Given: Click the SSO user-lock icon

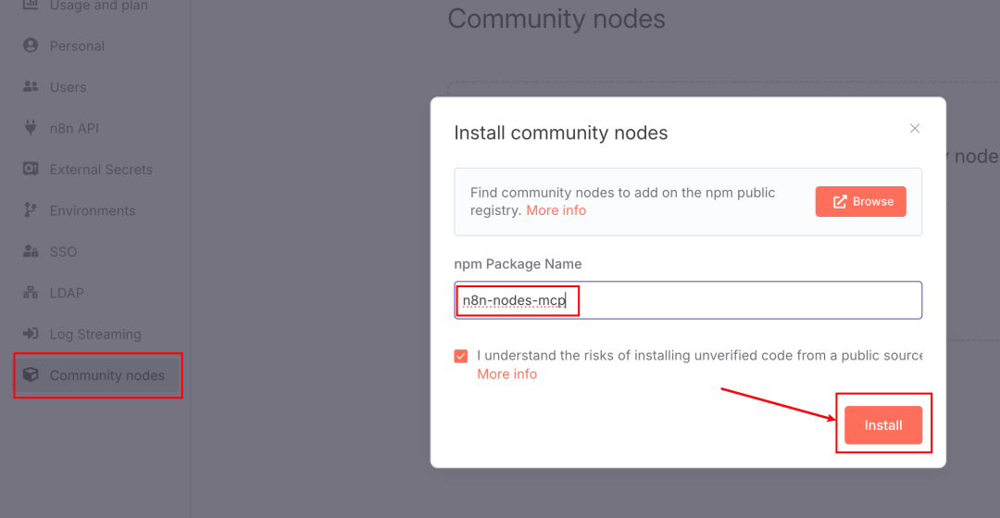Looking at the screenshot, I should click(30, 251).
